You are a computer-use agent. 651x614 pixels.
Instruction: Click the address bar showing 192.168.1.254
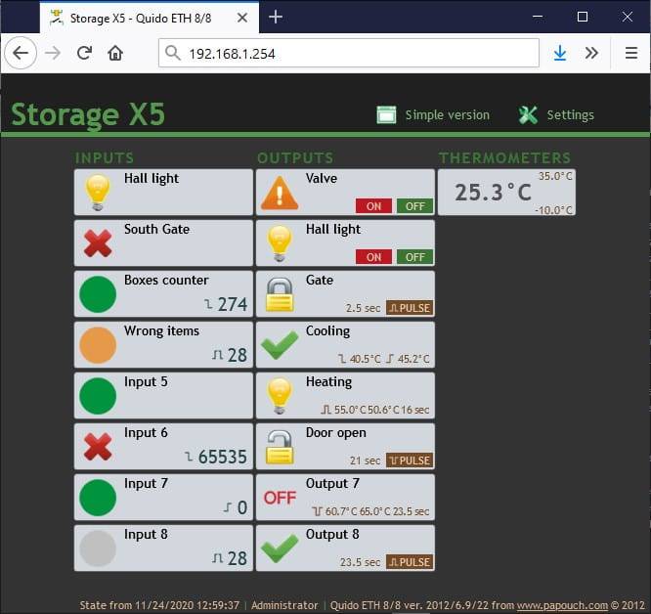click(x=349, y=54)
